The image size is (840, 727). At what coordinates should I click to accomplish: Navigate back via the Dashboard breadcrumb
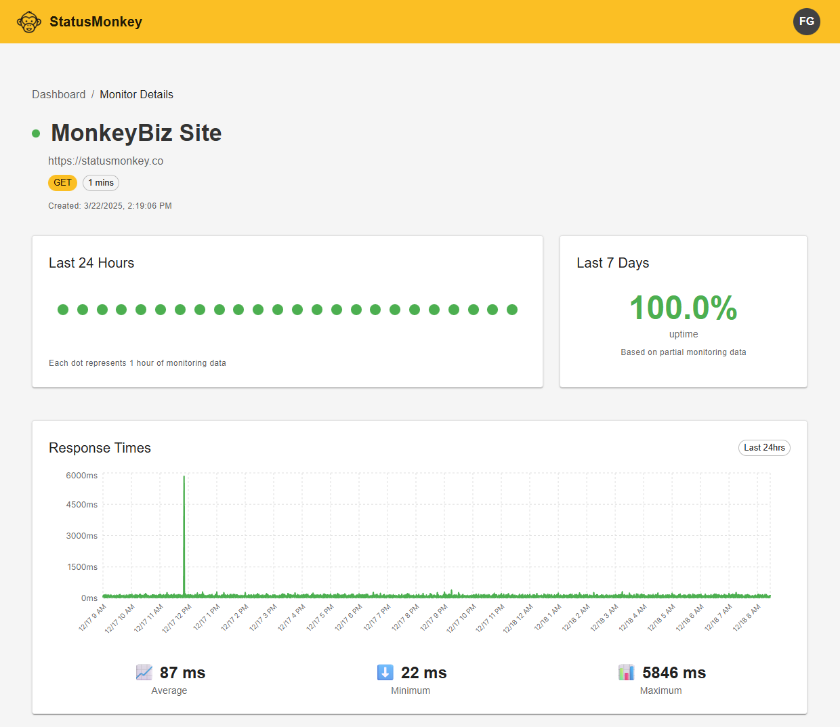pos(58,94)
